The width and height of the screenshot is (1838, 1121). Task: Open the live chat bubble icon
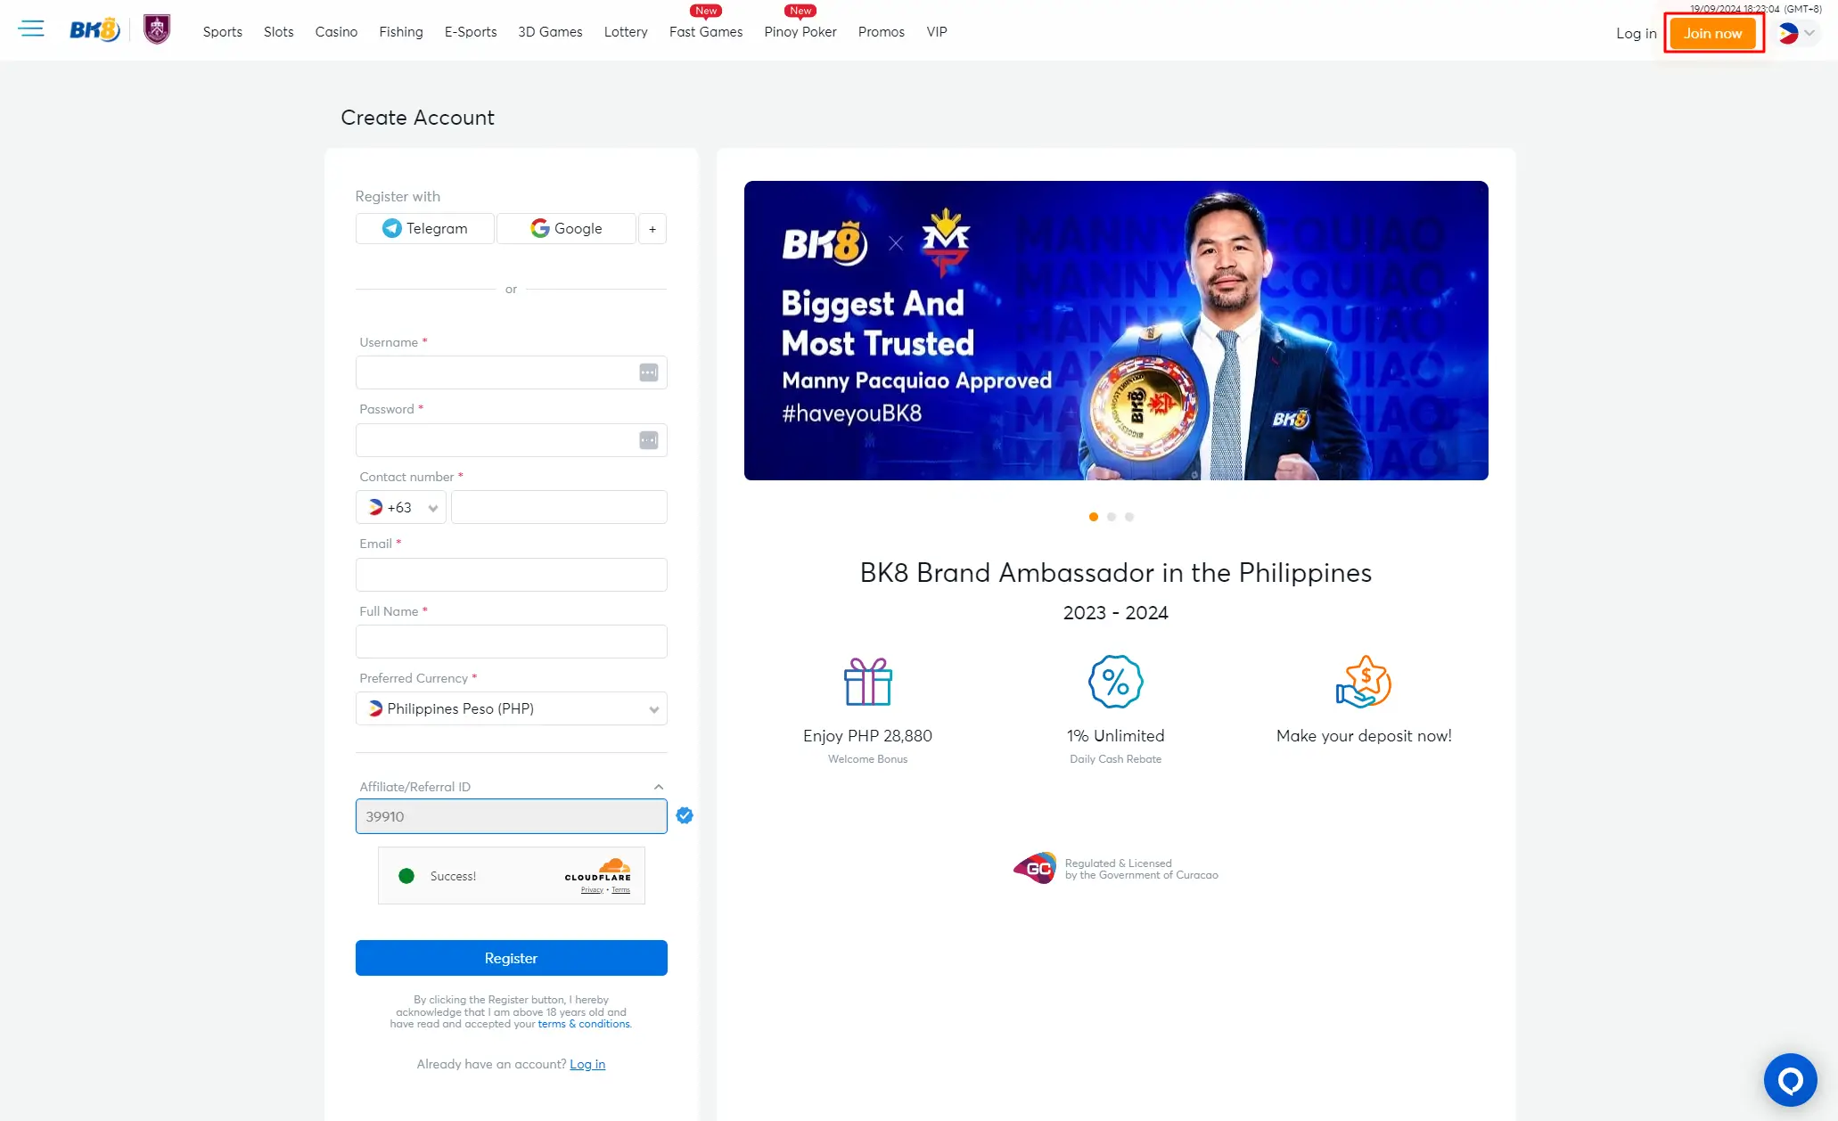point(1791,1079)
